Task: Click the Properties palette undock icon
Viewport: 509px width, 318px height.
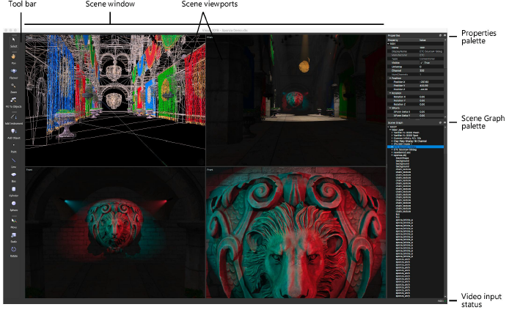Action: pos(441,35)
